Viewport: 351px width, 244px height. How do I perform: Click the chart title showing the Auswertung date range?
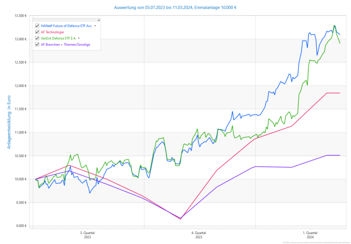(175, 7)
